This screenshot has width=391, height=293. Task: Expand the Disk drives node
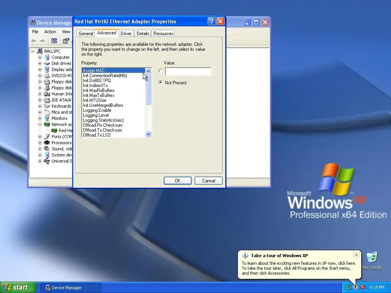tap(40, 63)
